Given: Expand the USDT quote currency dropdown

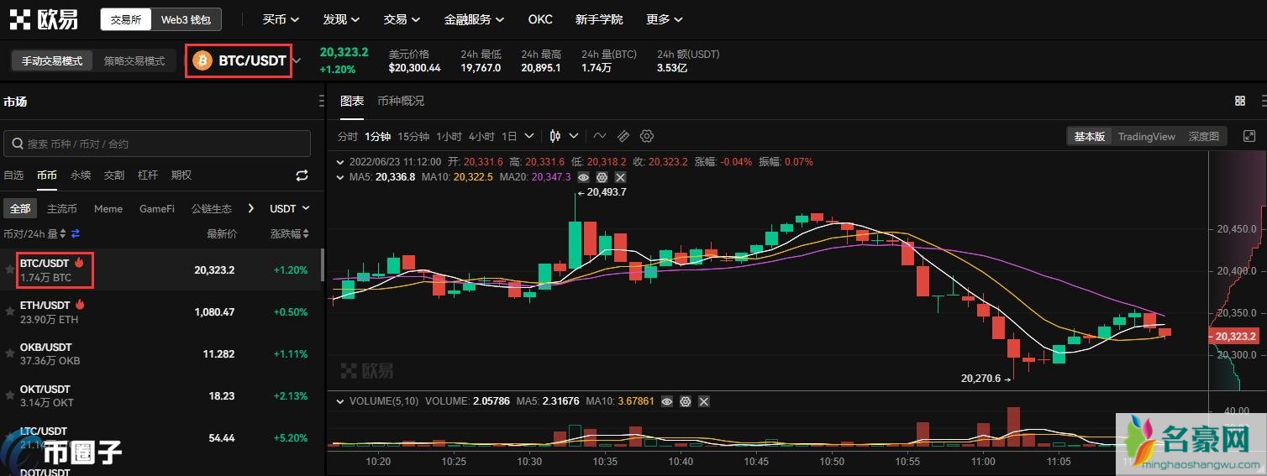Looking at the screenshot, I should point(289,208).
